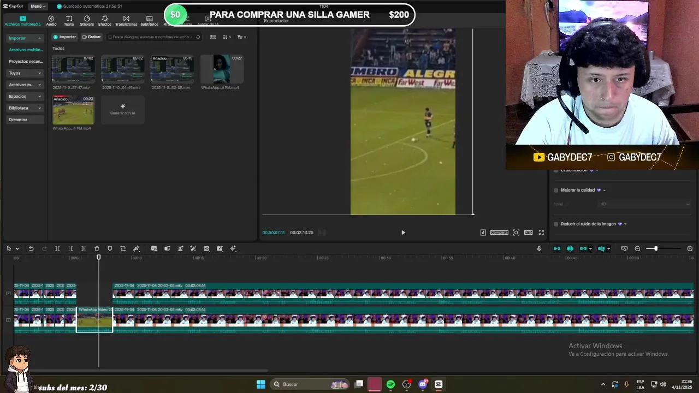Screen dimensions: 699x393
Task: Click the playhead marker on the ruler
Action: tap(99, 257)
